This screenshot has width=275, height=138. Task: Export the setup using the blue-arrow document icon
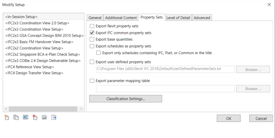pyautogui.click(x=54, y=117)
